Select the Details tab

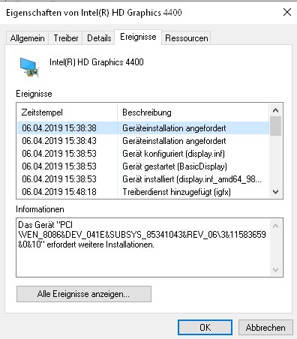click(99, 38)
